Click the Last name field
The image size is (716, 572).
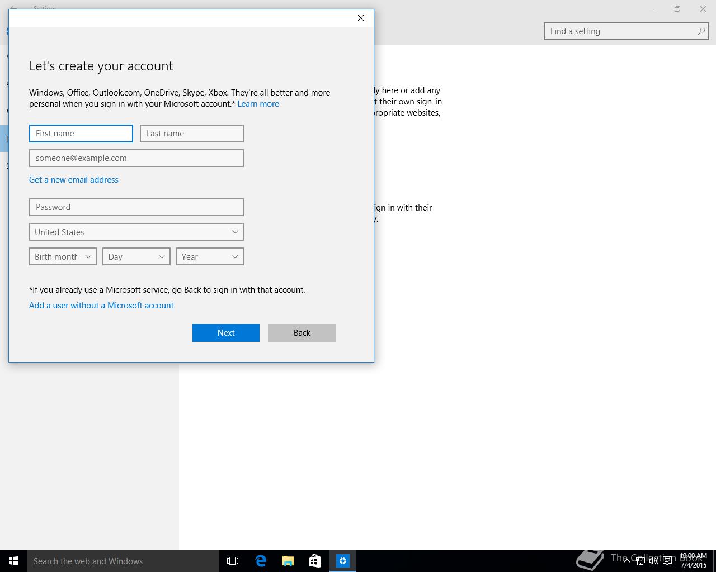(192, 134)
